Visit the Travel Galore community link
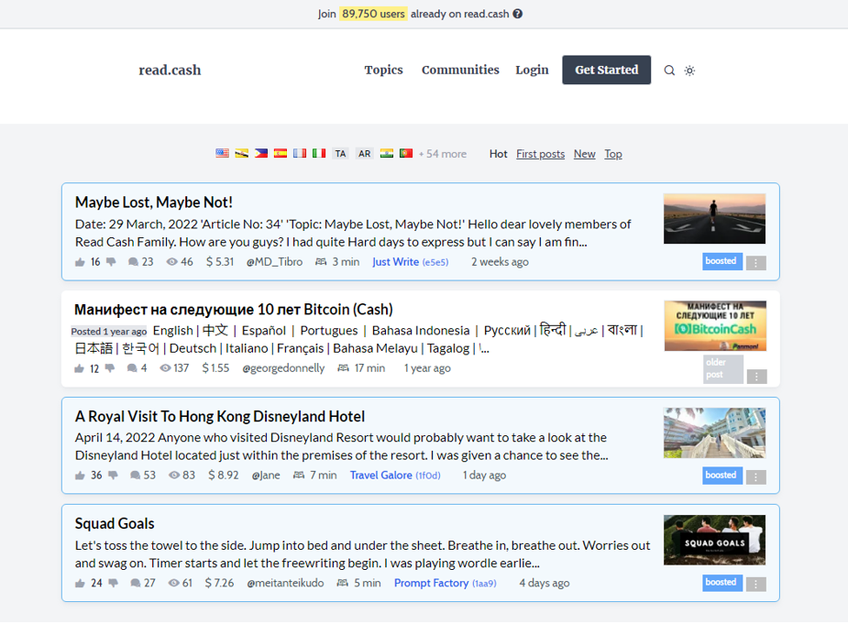Viewport: 848px width, 624px height. click(395, 476)
